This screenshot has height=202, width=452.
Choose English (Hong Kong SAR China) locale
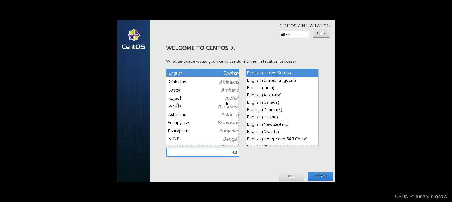(x=282, y=139)
